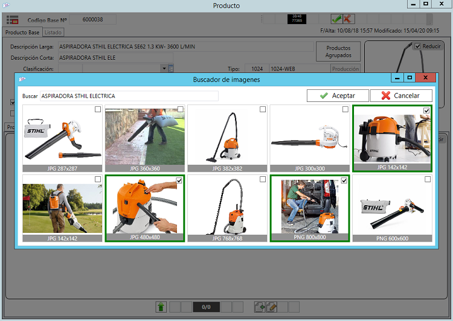The width and height of the screenshot is (453, 321).
Task: Check the JPG 768x768 vacuum checkbox
Action: pyautogui.click(x=263, y=179)
